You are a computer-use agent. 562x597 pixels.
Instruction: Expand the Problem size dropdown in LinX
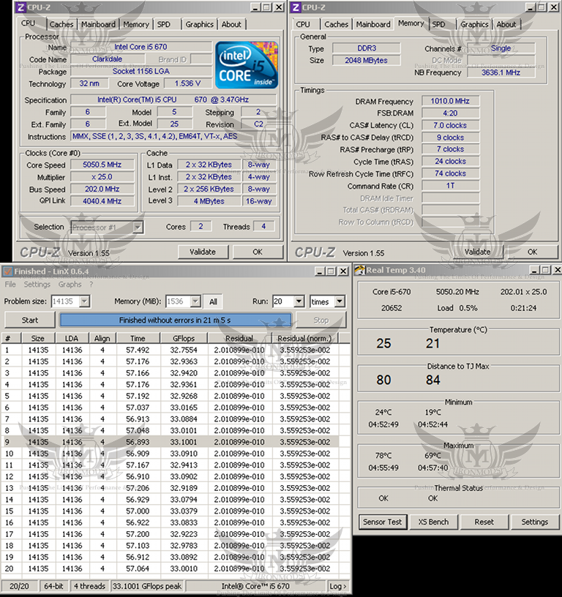click(85, 301)
